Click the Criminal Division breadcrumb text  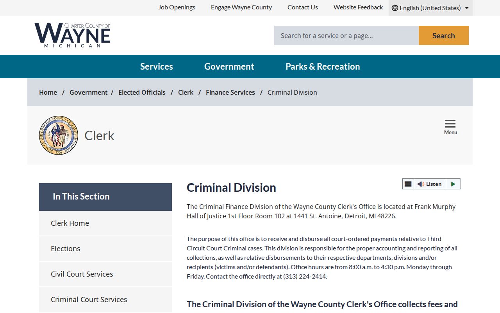click(292, 92)
